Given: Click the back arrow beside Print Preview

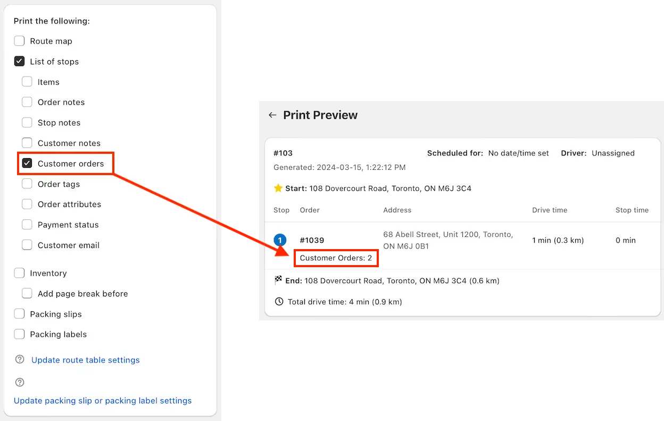Looking at the screenshot, I should point(272,115).
